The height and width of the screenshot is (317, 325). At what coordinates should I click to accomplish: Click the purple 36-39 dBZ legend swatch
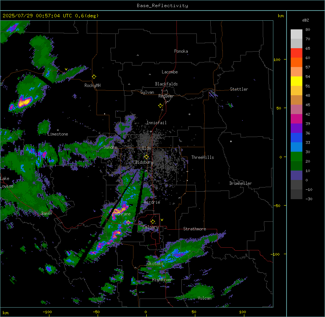tap(296, 128)
